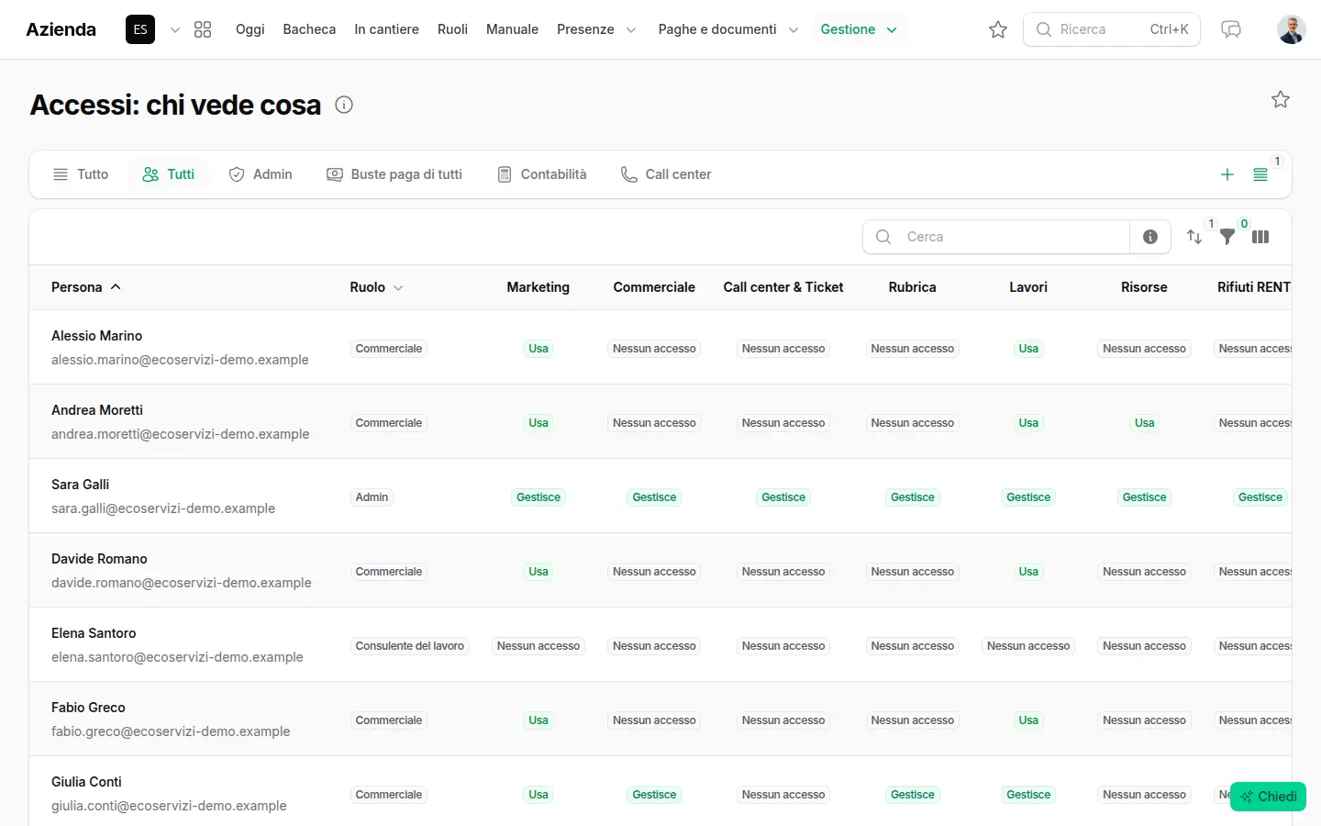
Task: Open the filter funnel icon
Action: pyautogui.click(x=1227, y=237)
